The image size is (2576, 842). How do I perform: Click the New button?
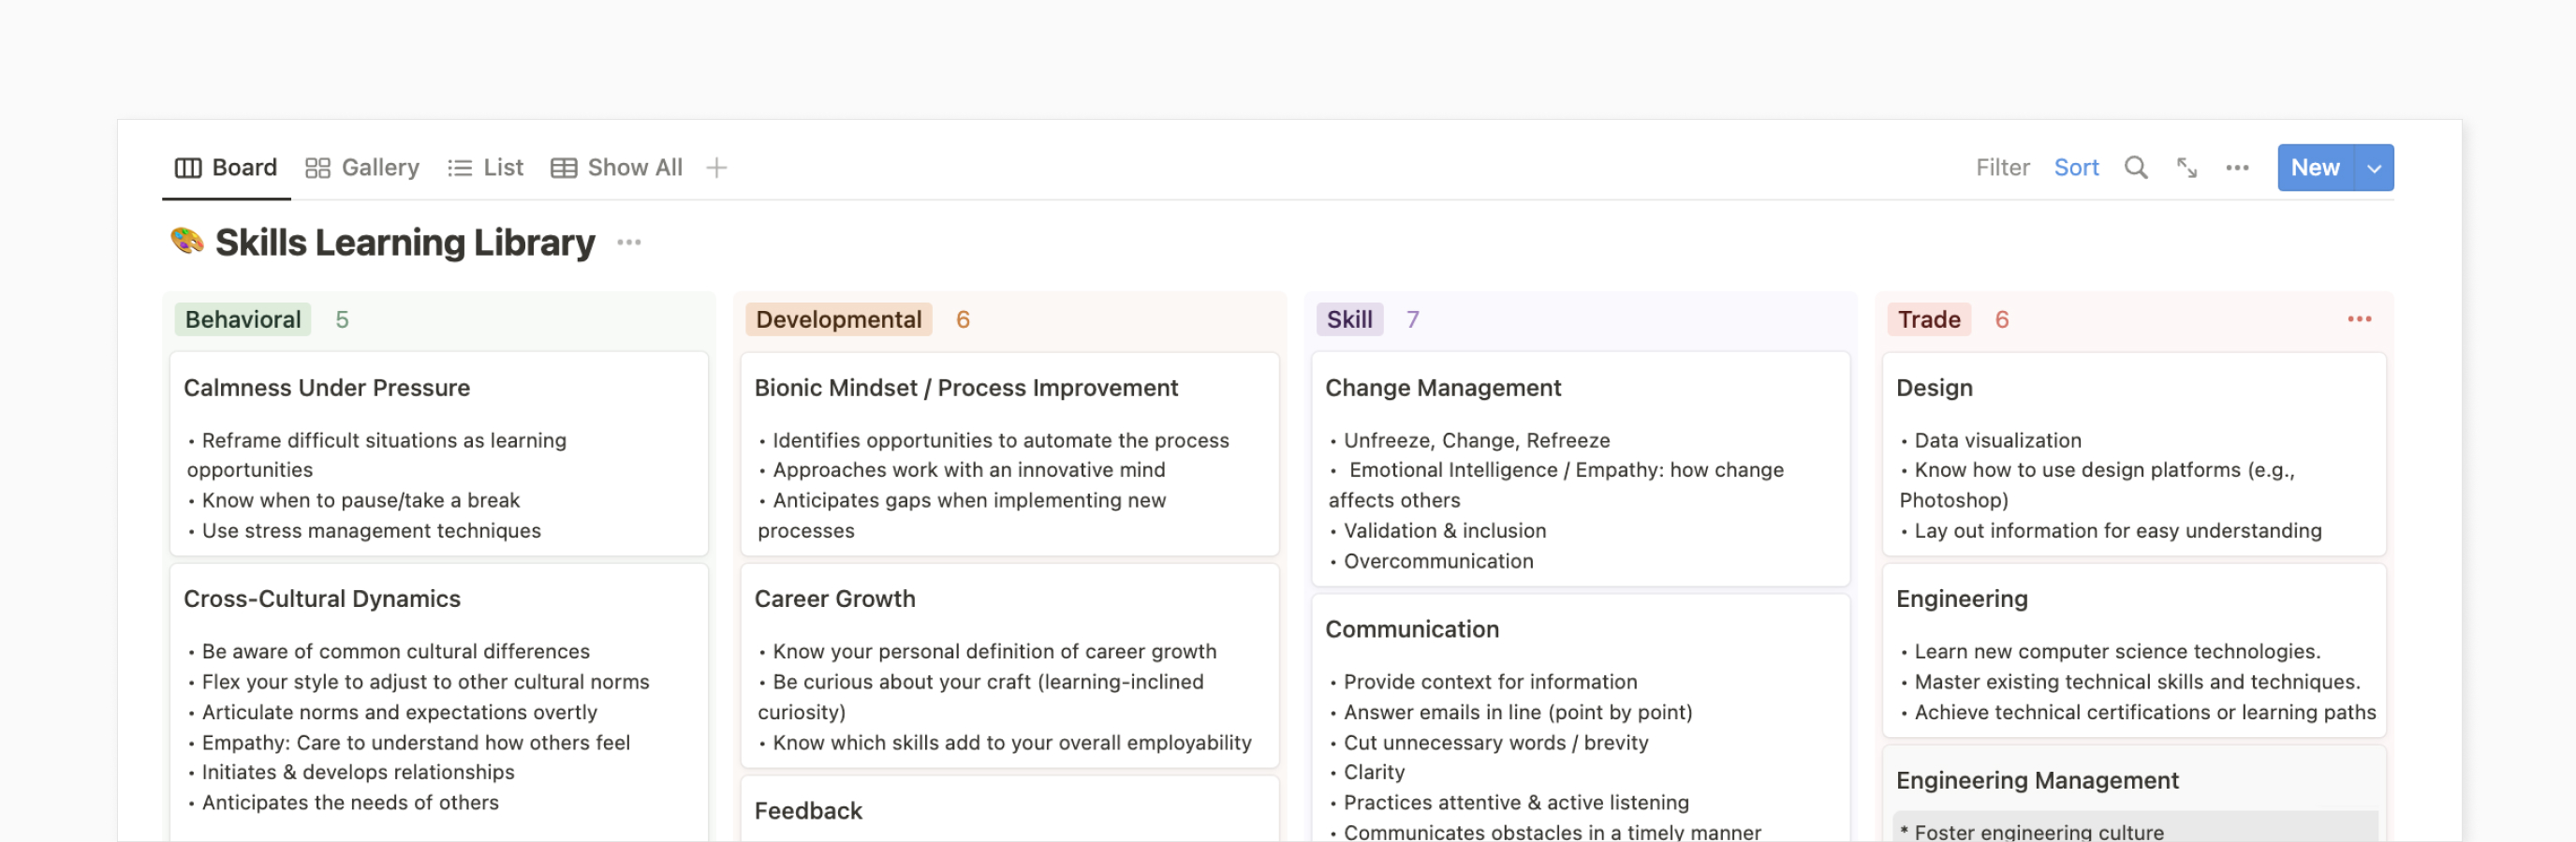coord(2315,168)
